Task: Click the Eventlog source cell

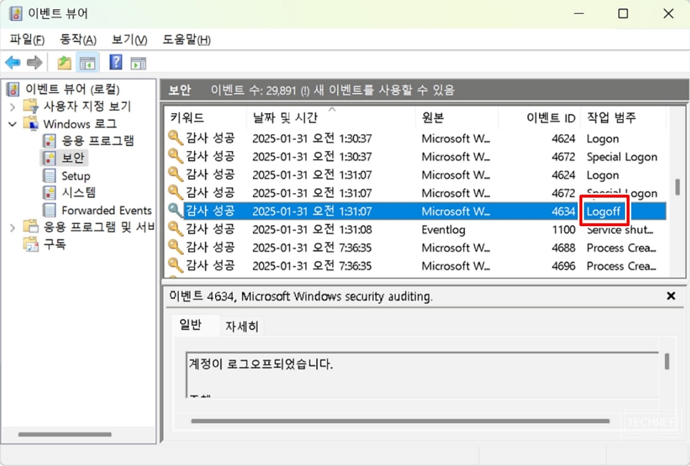Action: [443, 229]
